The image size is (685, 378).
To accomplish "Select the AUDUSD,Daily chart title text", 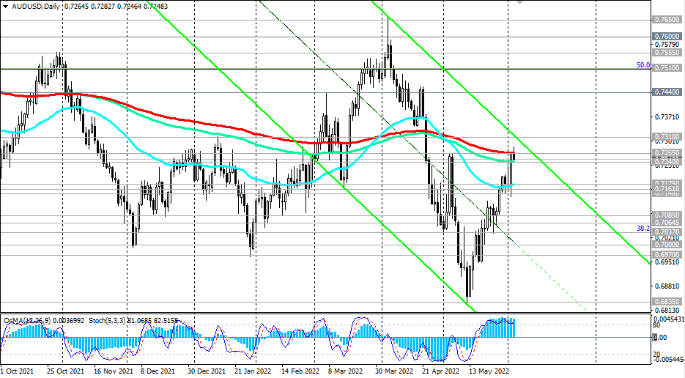I will pyautogui.click(x=38, y=7).
